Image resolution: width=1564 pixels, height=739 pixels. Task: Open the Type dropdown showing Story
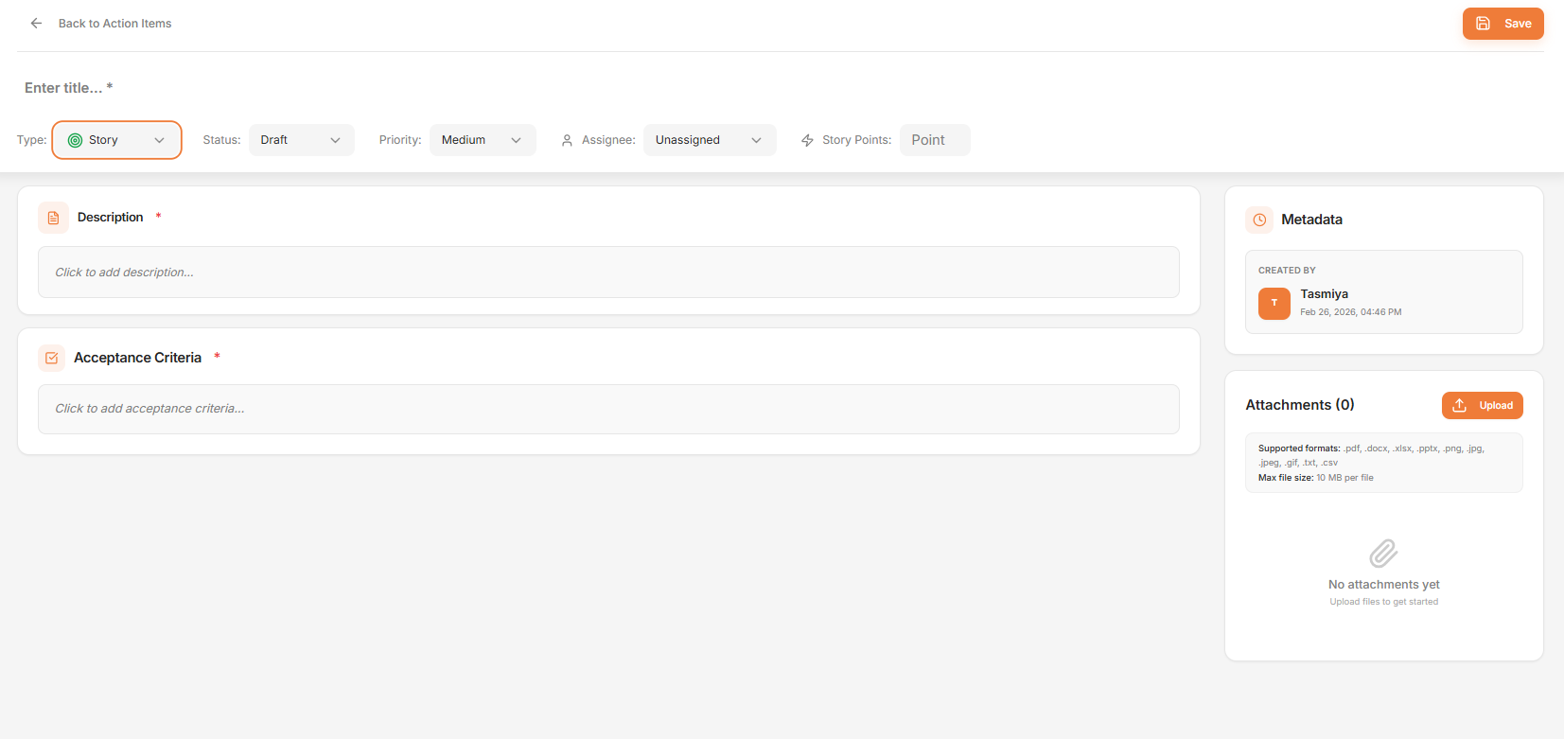pyautogui.click(x=116, y=140)
